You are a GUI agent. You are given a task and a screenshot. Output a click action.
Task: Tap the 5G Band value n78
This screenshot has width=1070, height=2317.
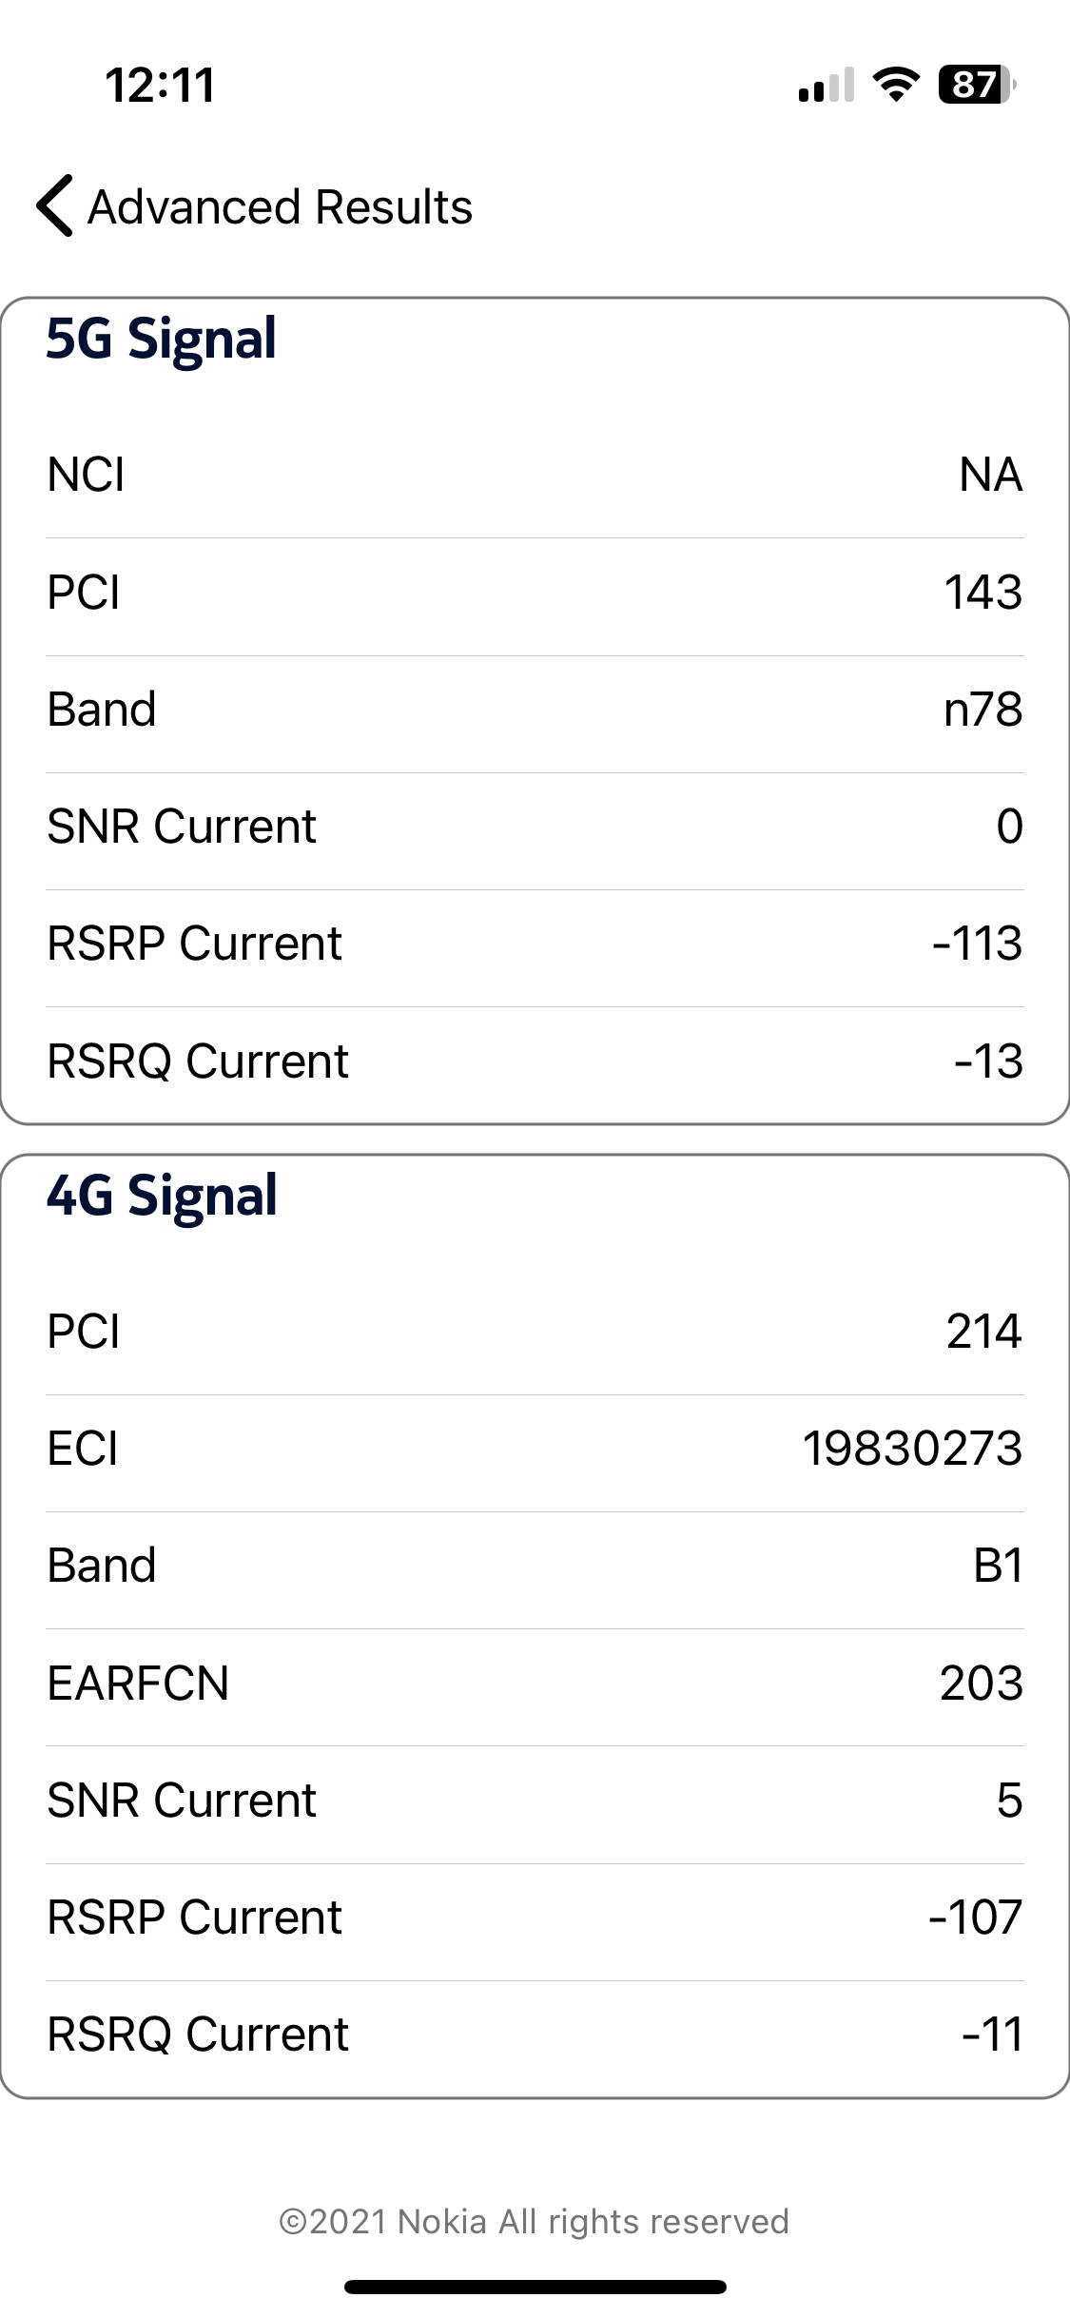(x=982, y=710)
